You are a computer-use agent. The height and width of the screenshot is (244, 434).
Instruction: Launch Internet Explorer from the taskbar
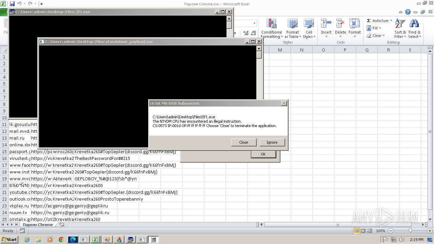pyautogui.click(x=27, y=240)
